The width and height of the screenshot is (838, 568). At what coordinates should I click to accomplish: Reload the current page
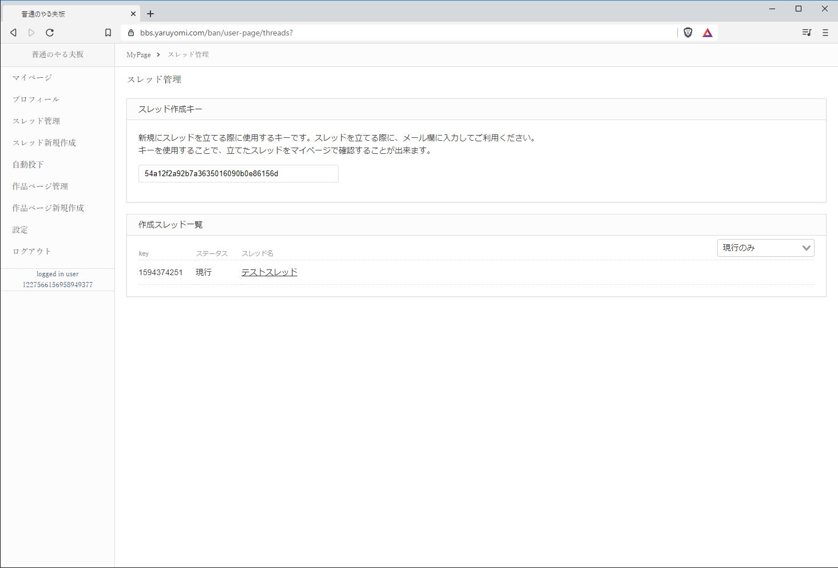pos(50,33)
